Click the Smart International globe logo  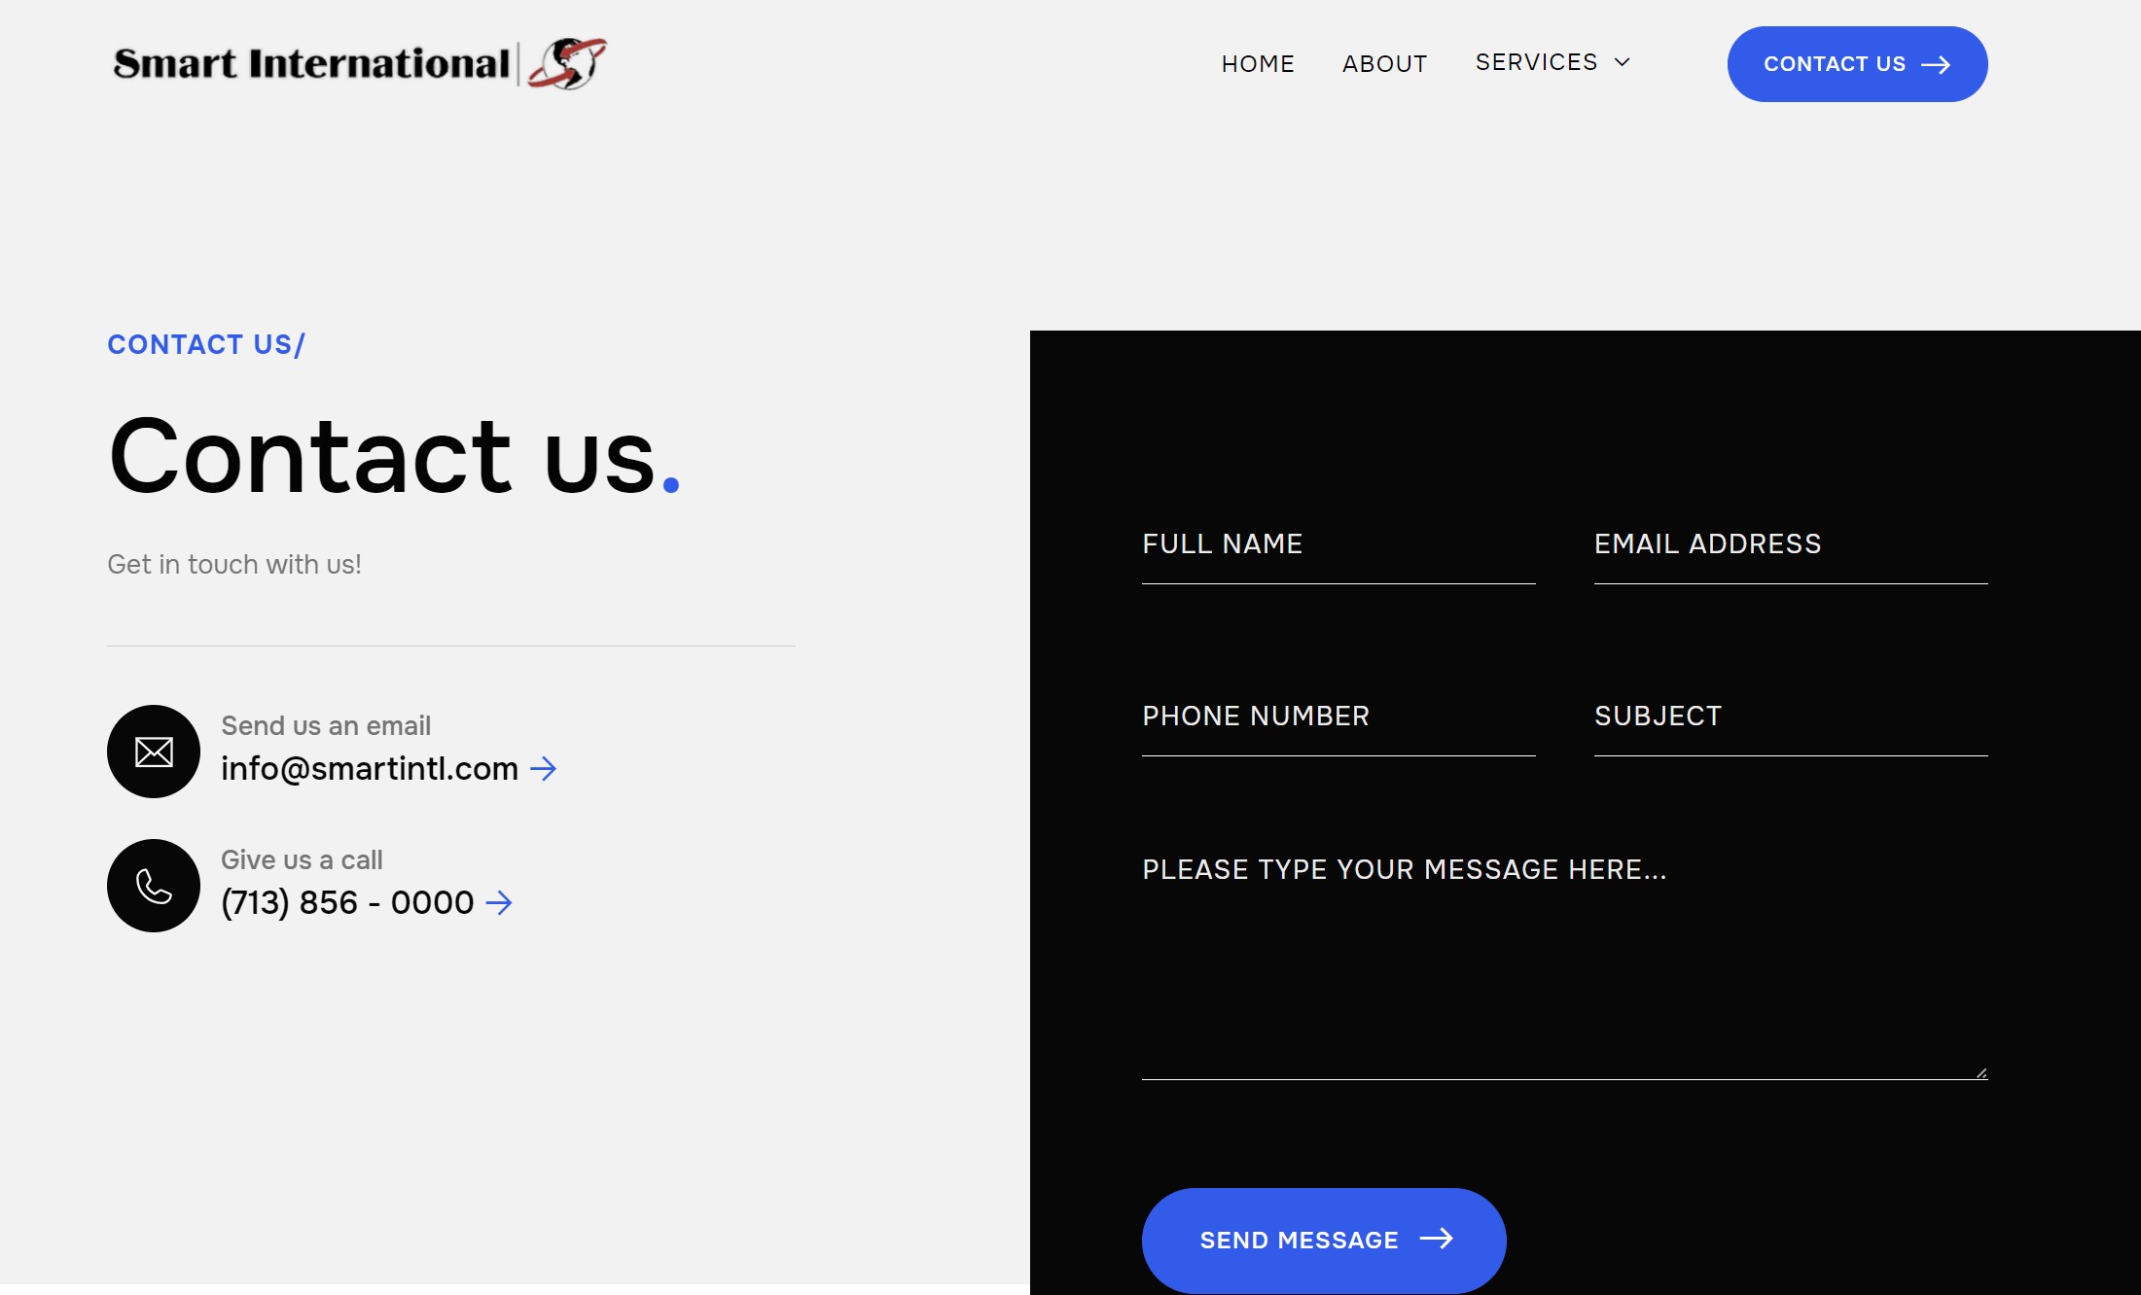pyautogui.click(x=567, y=63)
